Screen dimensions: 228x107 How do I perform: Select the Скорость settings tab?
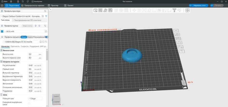point(25,47)
